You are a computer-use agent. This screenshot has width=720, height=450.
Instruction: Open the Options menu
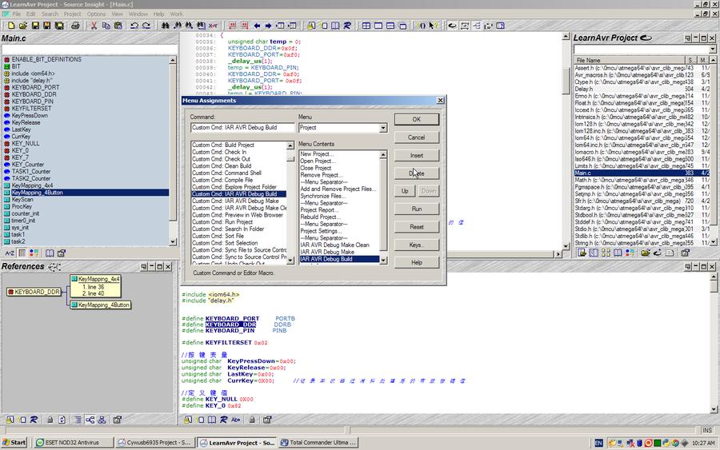click(96, 14)
